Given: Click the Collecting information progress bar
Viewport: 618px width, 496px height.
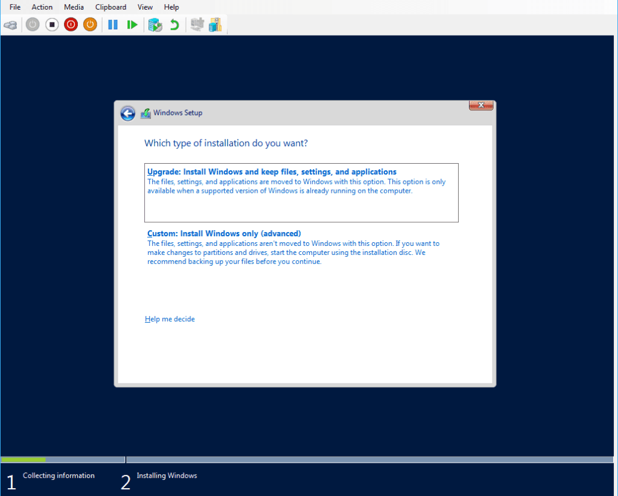Looking at the screenshot, I should (63, 460).
